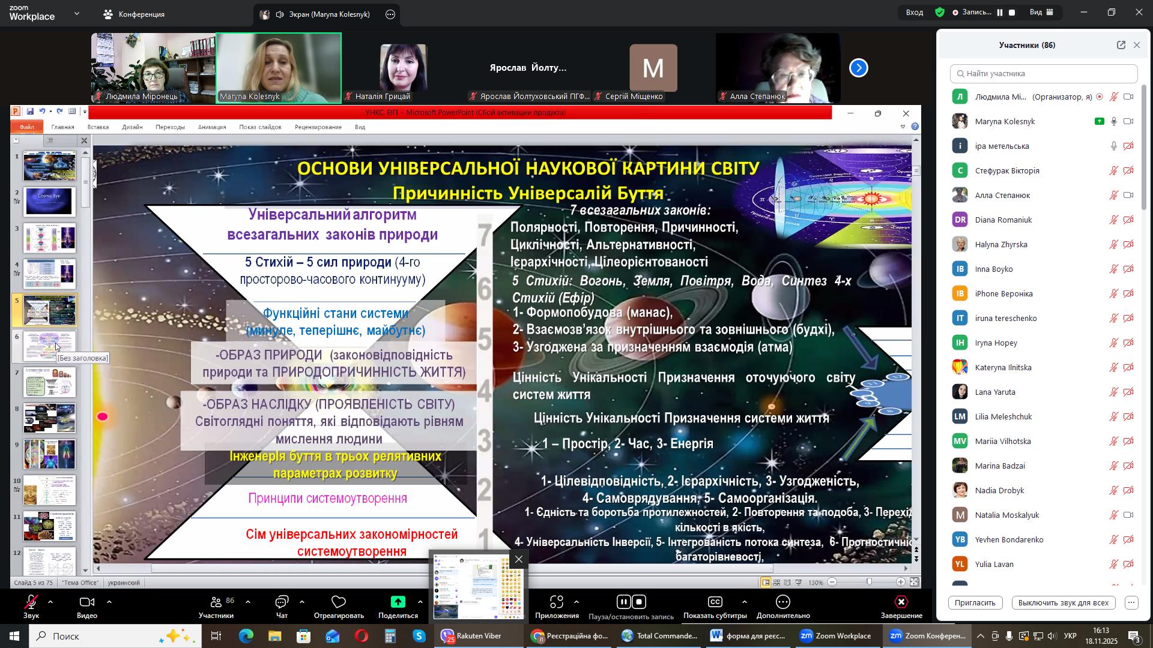The image size is (1153, 648).
Task: Unmute audio with the microphone button
Action: 31,602
